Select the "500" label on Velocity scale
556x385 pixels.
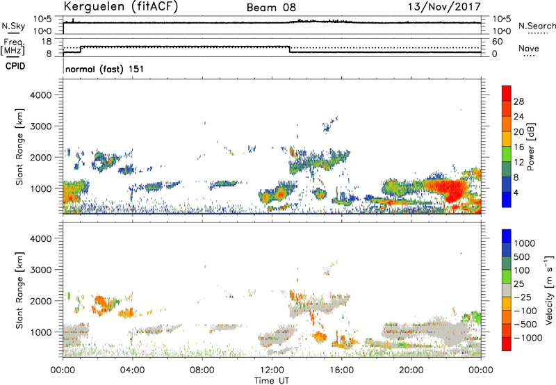coord(522,257)
